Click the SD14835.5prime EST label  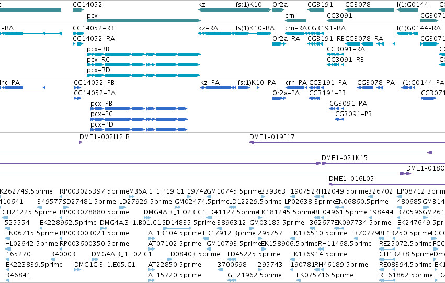pyautogui.click(x=189, y=222)
